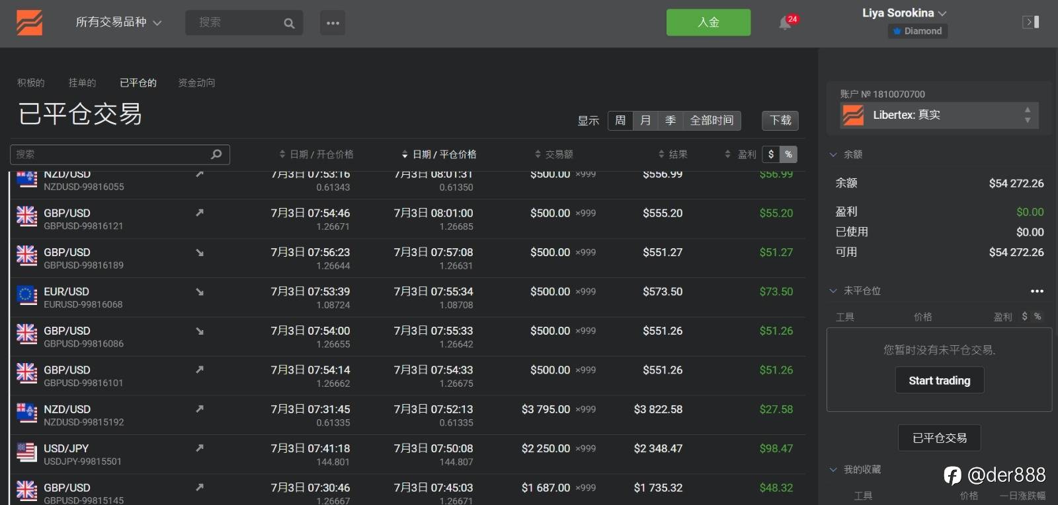Click the USD/JPY flag icon
This screenshot has width=1058, height=505.
26,453
